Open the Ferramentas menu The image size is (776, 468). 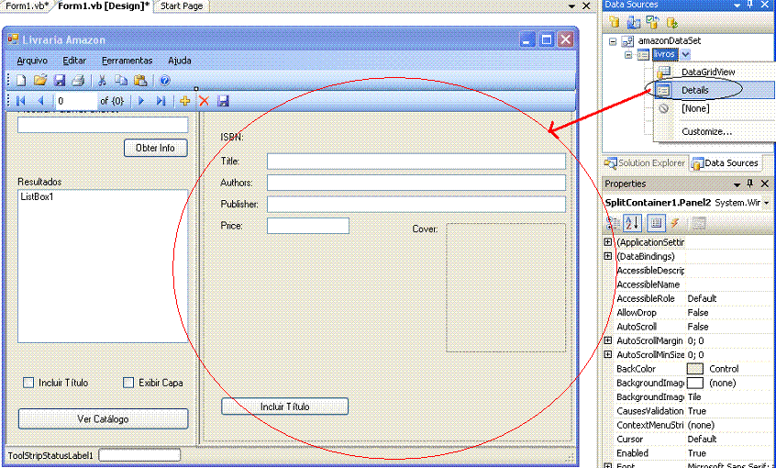127,61
